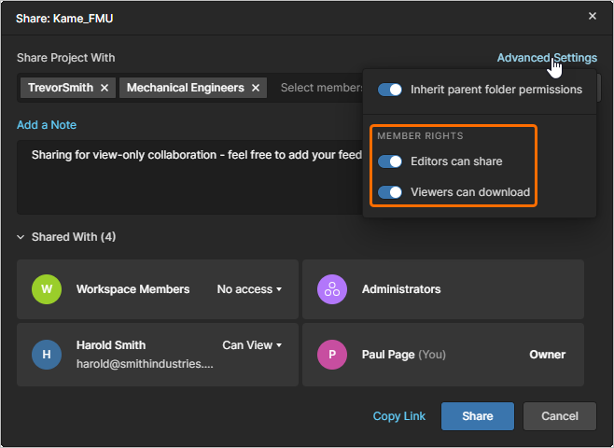Screen dimensions: 614x448
Task: Open Advanced Settings link
Action: 546,58
